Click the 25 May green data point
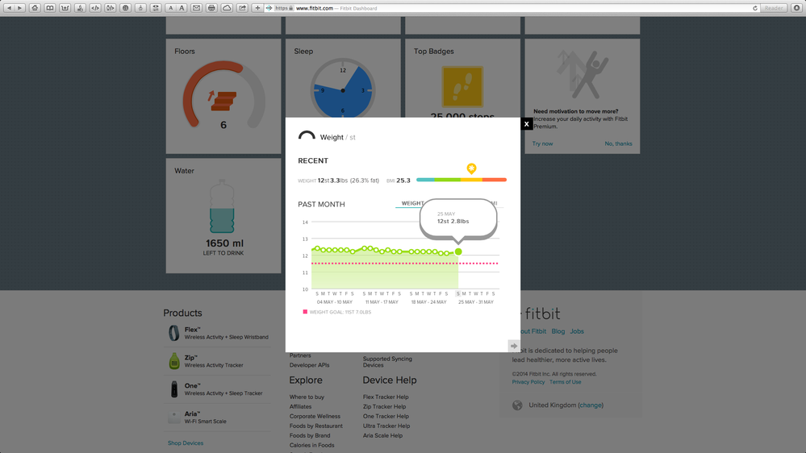Image resolution: width=806 pixels, height=453 pixels. pyautogui.click(x=458, y=251)
